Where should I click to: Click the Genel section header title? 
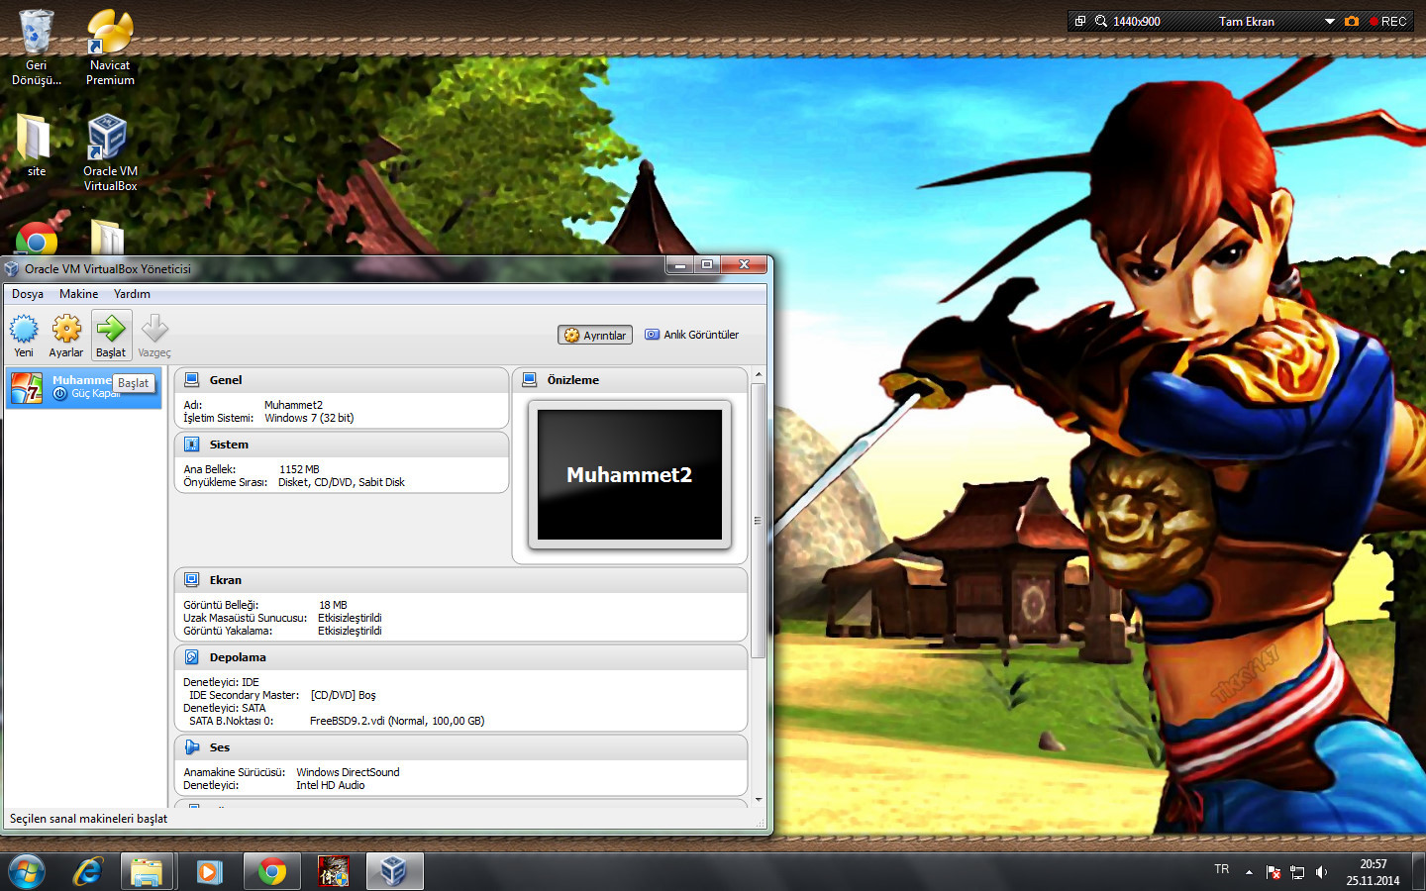[x=226, y=380]
